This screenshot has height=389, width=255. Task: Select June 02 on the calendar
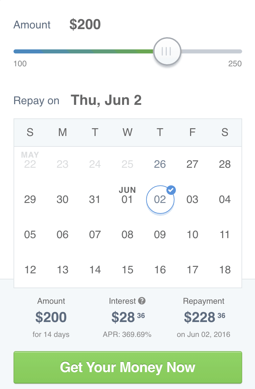[x=160, y=200]
